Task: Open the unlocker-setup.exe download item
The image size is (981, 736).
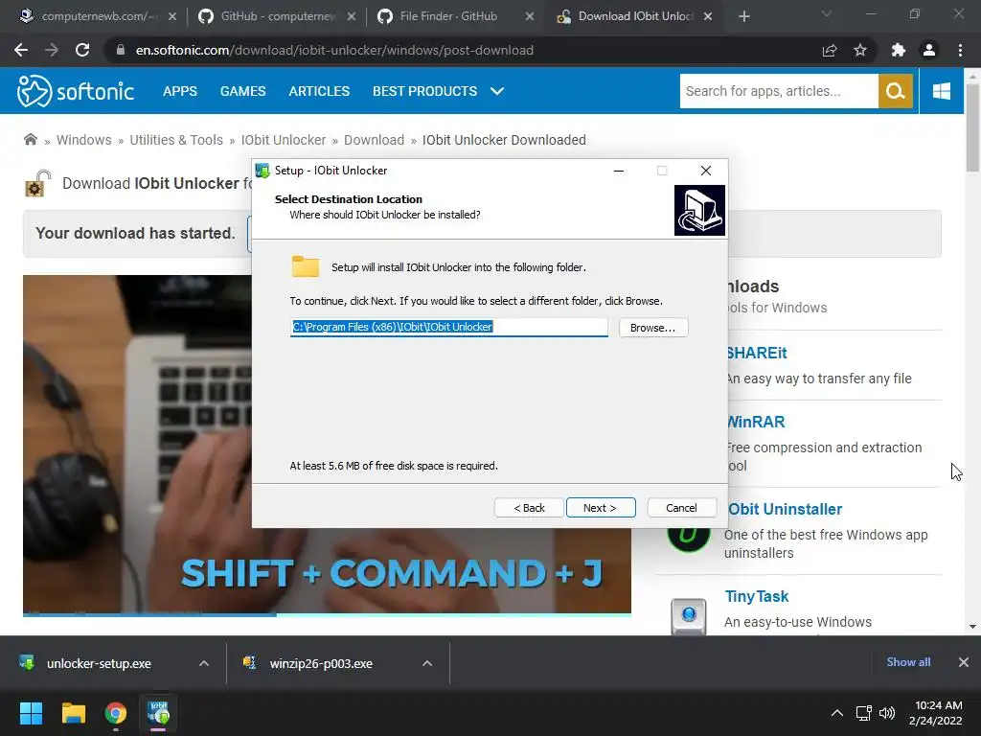Action: [99, 663]
